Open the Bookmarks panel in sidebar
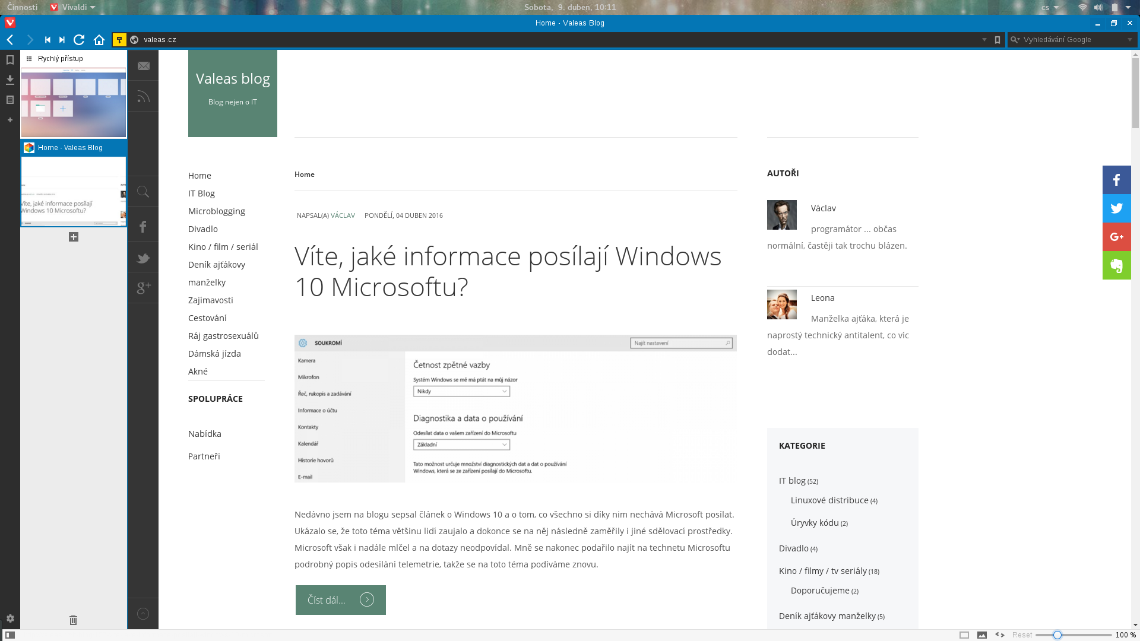 point(10,60)
